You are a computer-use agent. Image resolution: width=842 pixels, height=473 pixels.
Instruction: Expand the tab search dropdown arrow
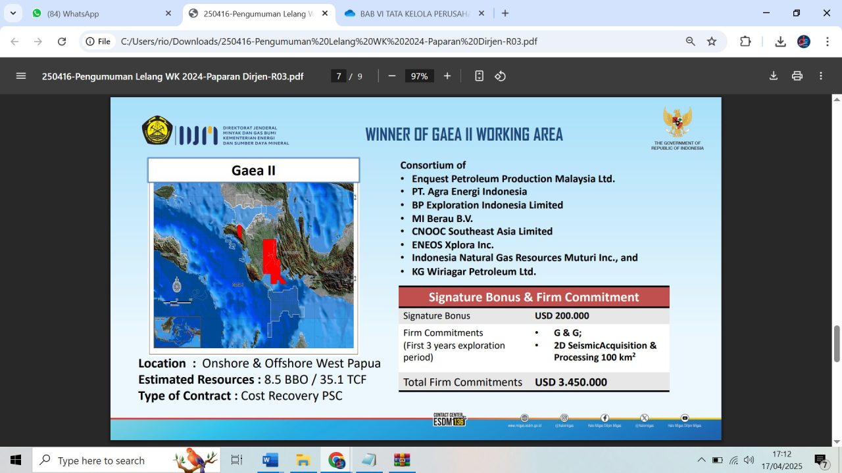12,13
